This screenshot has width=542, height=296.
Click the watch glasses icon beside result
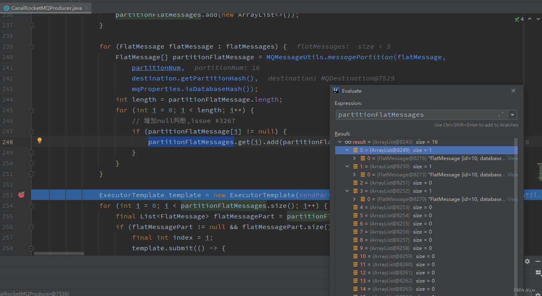point(348,142)
